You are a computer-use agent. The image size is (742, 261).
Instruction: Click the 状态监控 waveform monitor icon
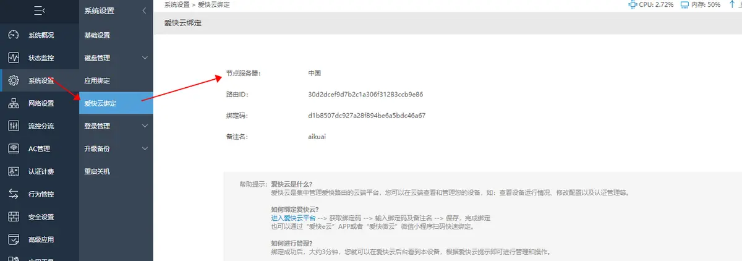(x=14, y=58)
